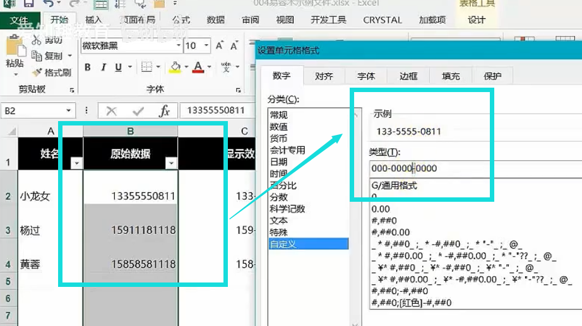Open the font name dropdown
Screen dimensions: 582x326
pos(179,45)
